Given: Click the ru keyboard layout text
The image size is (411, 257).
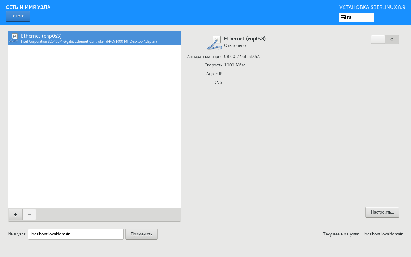Looking at the screenshot, I should tap(349, 17).
